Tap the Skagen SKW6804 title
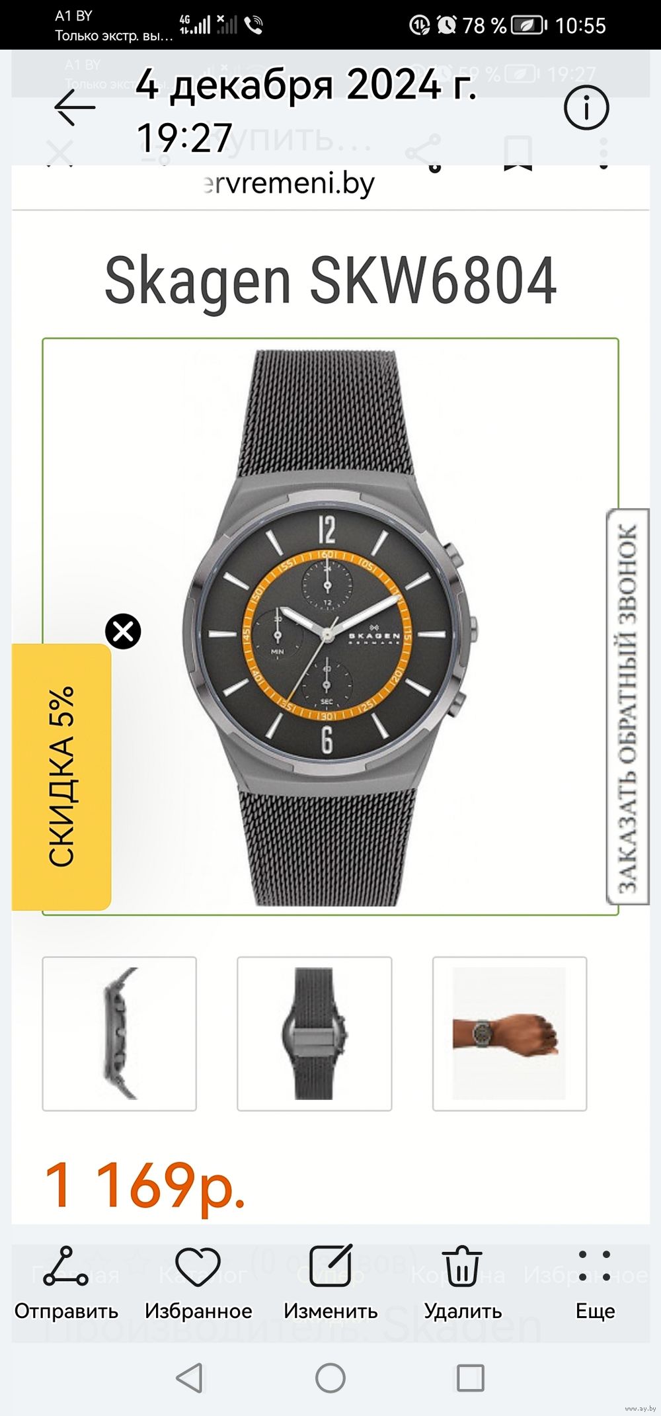The width and height of the screenshot is (661, 1416). 330,281
